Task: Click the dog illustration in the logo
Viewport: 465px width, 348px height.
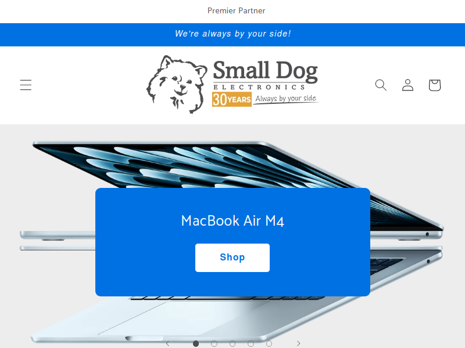Action: 177,84
